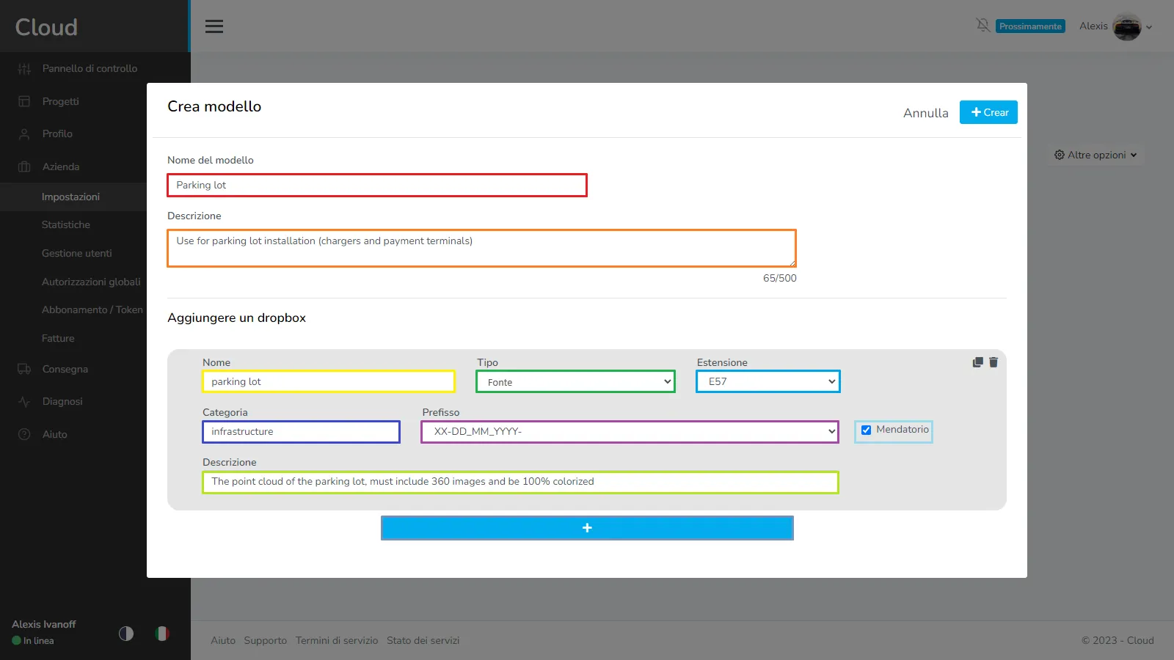Viewport: 1174px width, 660px height.
Task: Uncheck the Mendatorio checkbox
Action: pos(866,430)
